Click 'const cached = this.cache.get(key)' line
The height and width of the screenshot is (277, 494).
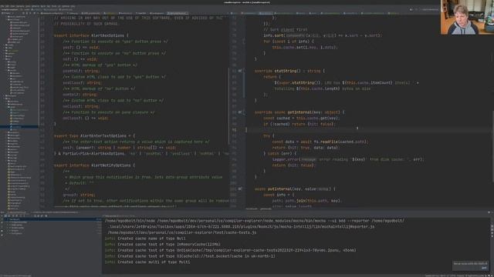(301, 118)
